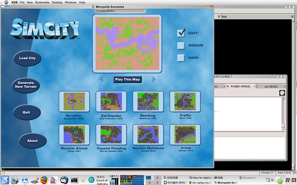
Task: Launch Firefox from the taskbar panel
Action: coord(45,180)
